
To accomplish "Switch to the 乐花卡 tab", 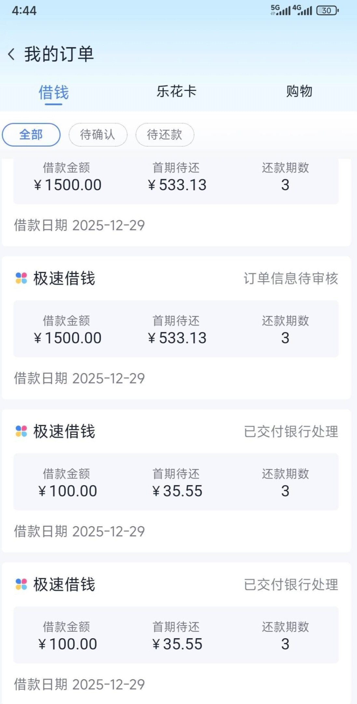I will click(x=176, y=92).
